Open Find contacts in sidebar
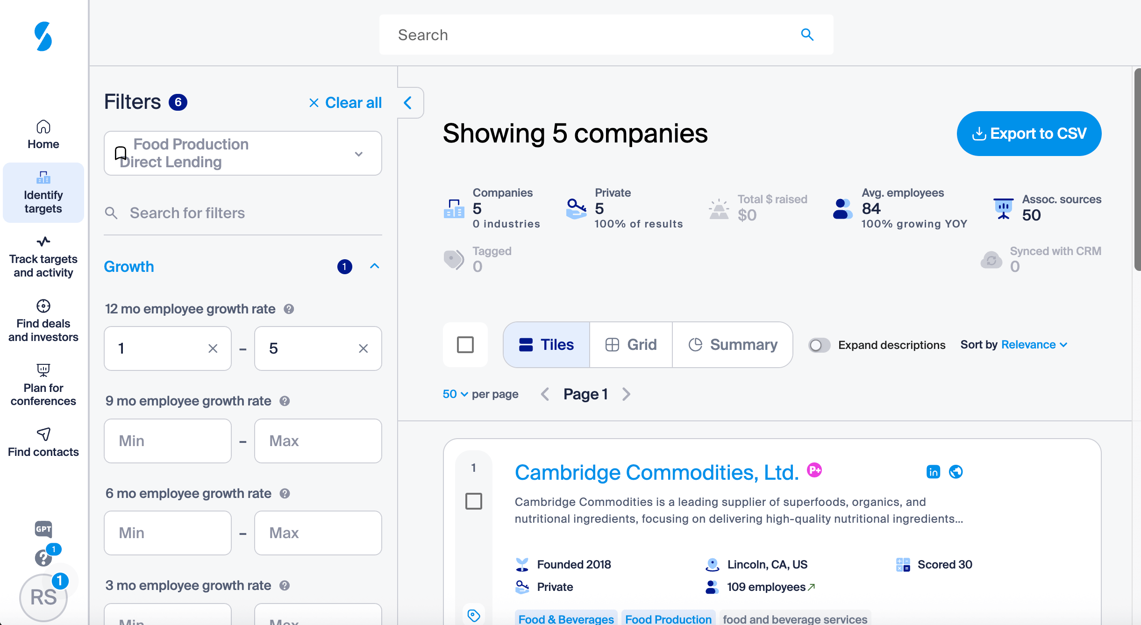This screenshot has width=1141, height=625. click(43, 442)
